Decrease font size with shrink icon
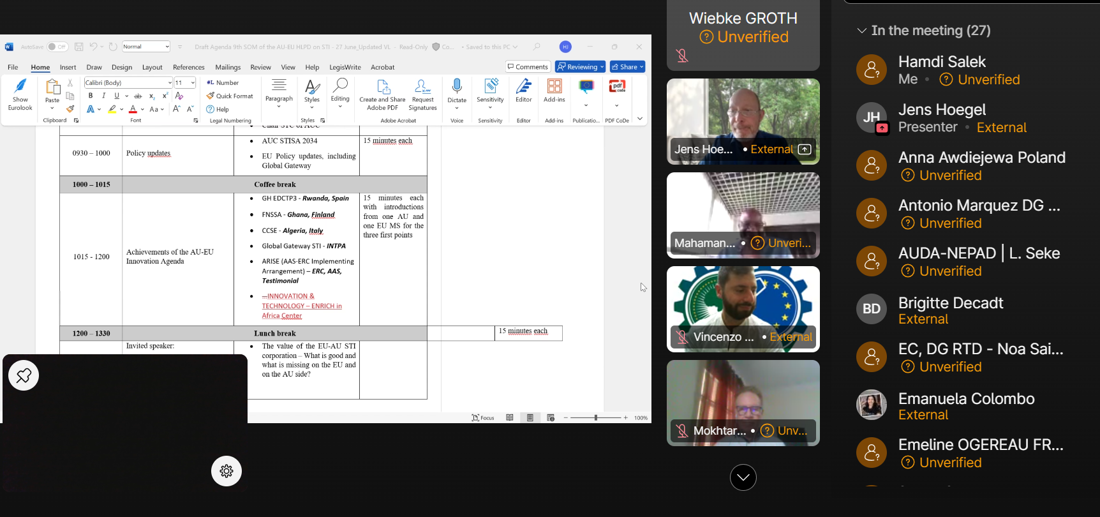1100x517 pixels. coord(190,109)
